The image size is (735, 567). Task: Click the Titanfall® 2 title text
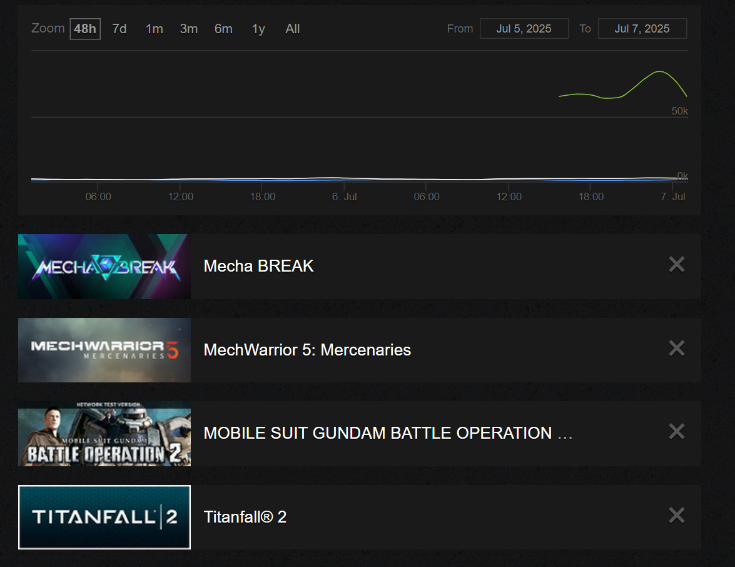point(245,517)
